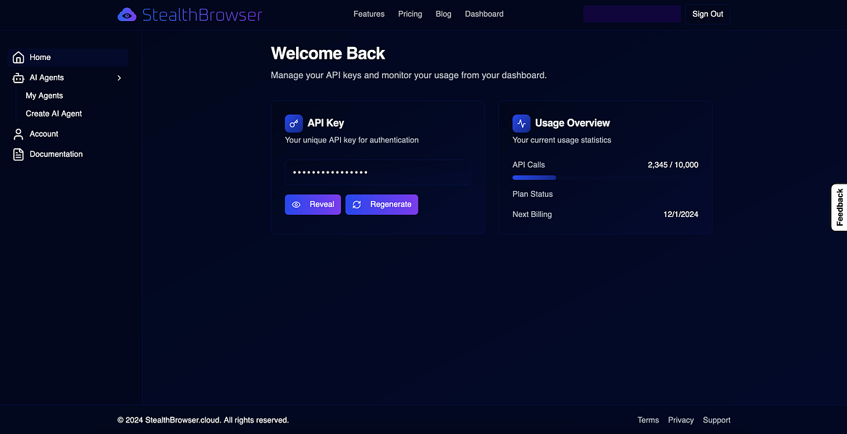Click the StealthBrowser cloud logo icon
847x434 pixels.
(126, 14)
